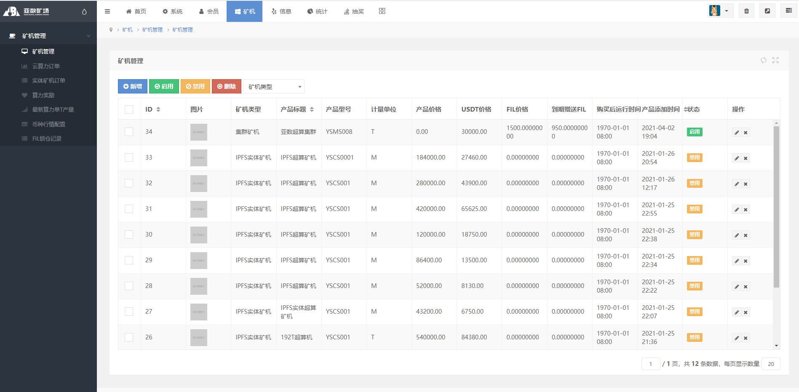Image resolution: width=799 pixels, height=392 pixels.
Task: Check the checkbox for record 26
Action: (x=129, y=337)
